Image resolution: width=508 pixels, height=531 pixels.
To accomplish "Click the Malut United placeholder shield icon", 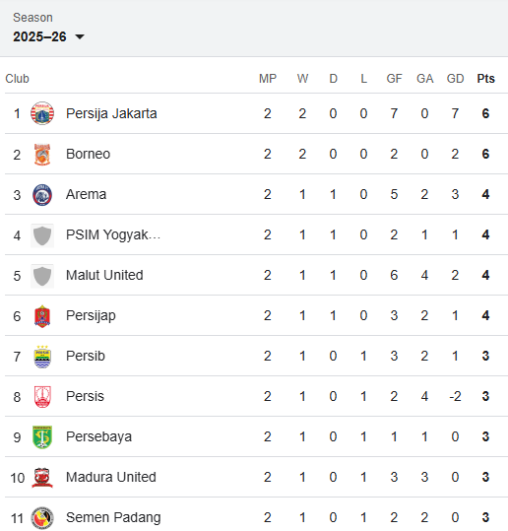I will (x=42, y=276).
